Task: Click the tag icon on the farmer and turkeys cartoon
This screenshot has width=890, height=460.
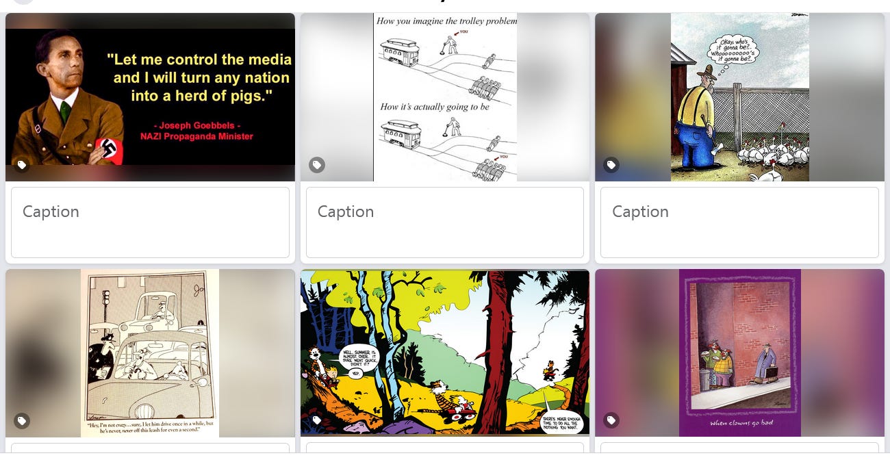Action: 611,165
